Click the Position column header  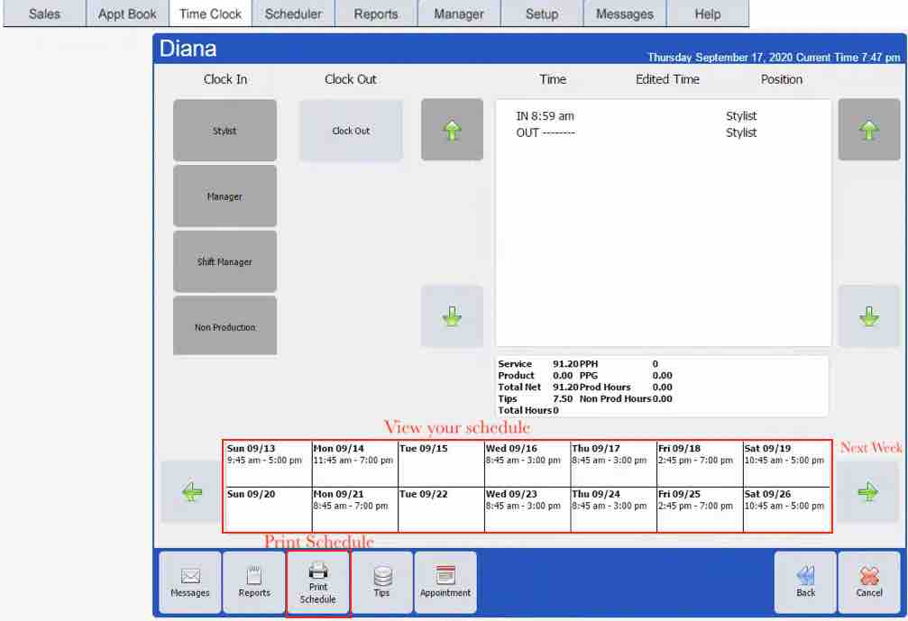[x=781, y=79]
